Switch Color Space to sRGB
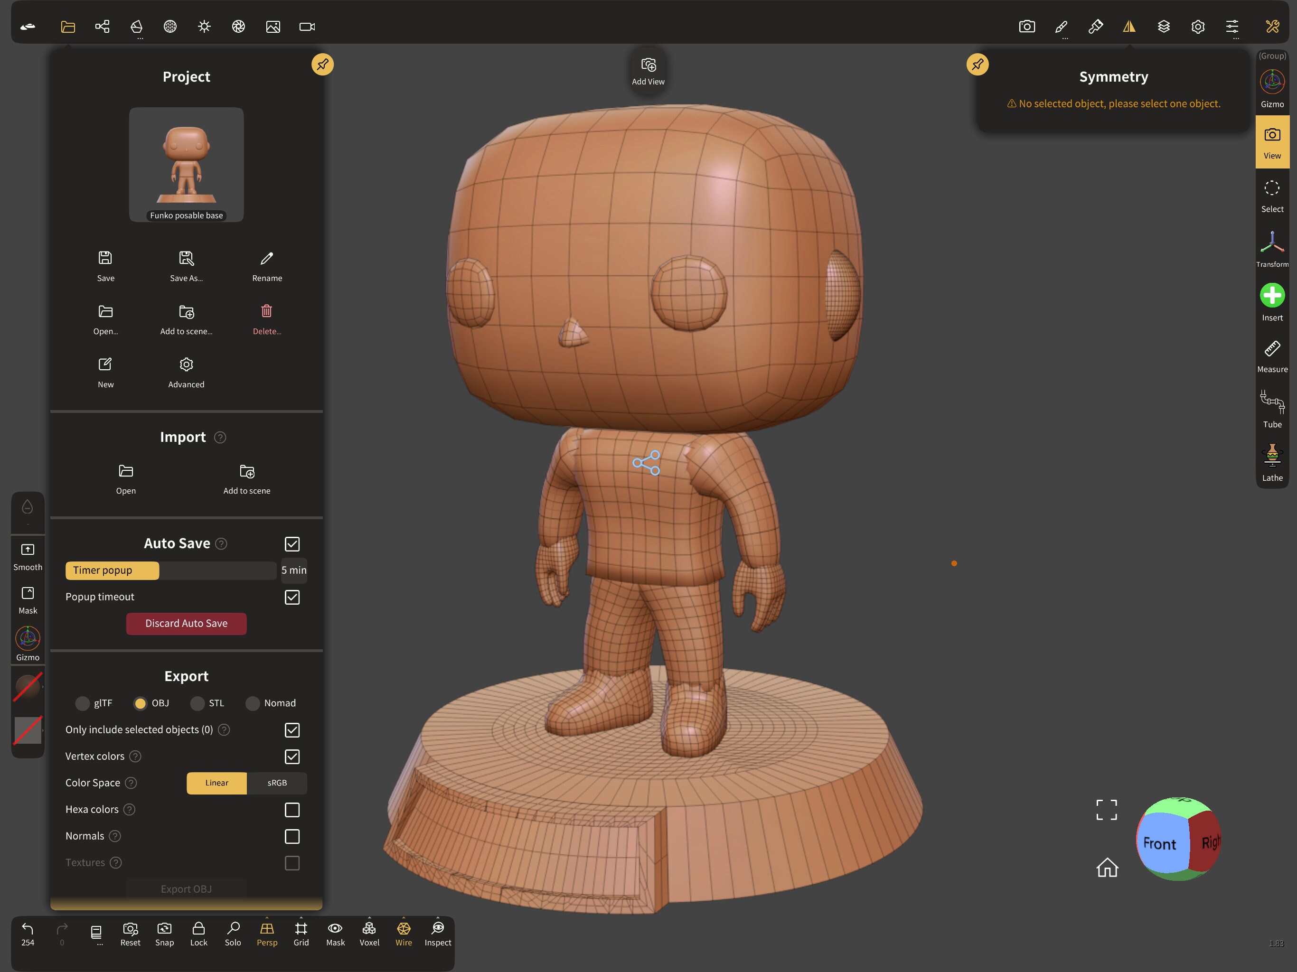The height and width of the screenshot is (972, 1297). click(x=277, y=783)
